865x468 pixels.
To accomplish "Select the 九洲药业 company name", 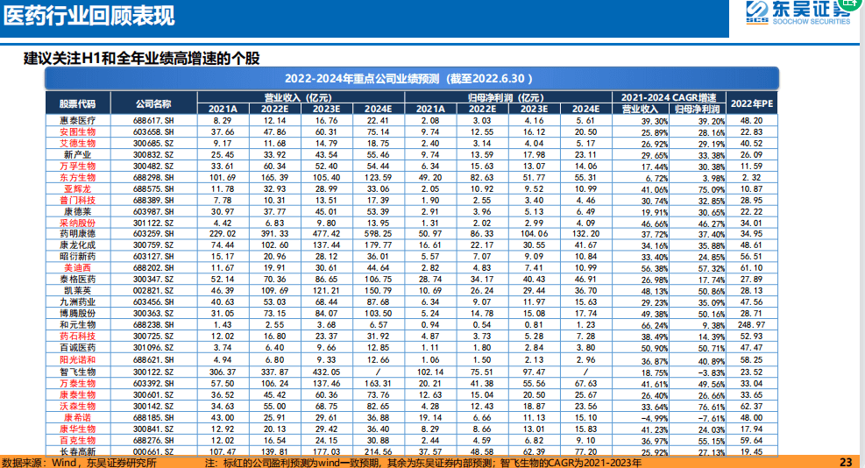I will pyautogui.click(x=78, y=301).
